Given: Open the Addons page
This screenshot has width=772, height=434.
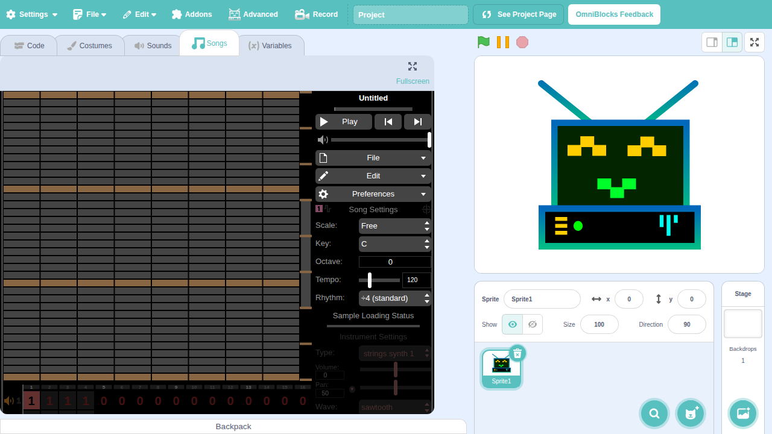Looking at the screenshot, I should pos(192,14).
